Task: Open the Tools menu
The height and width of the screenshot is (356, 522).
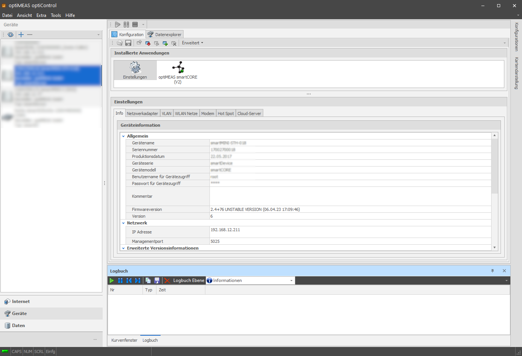Action: point(56,15)
